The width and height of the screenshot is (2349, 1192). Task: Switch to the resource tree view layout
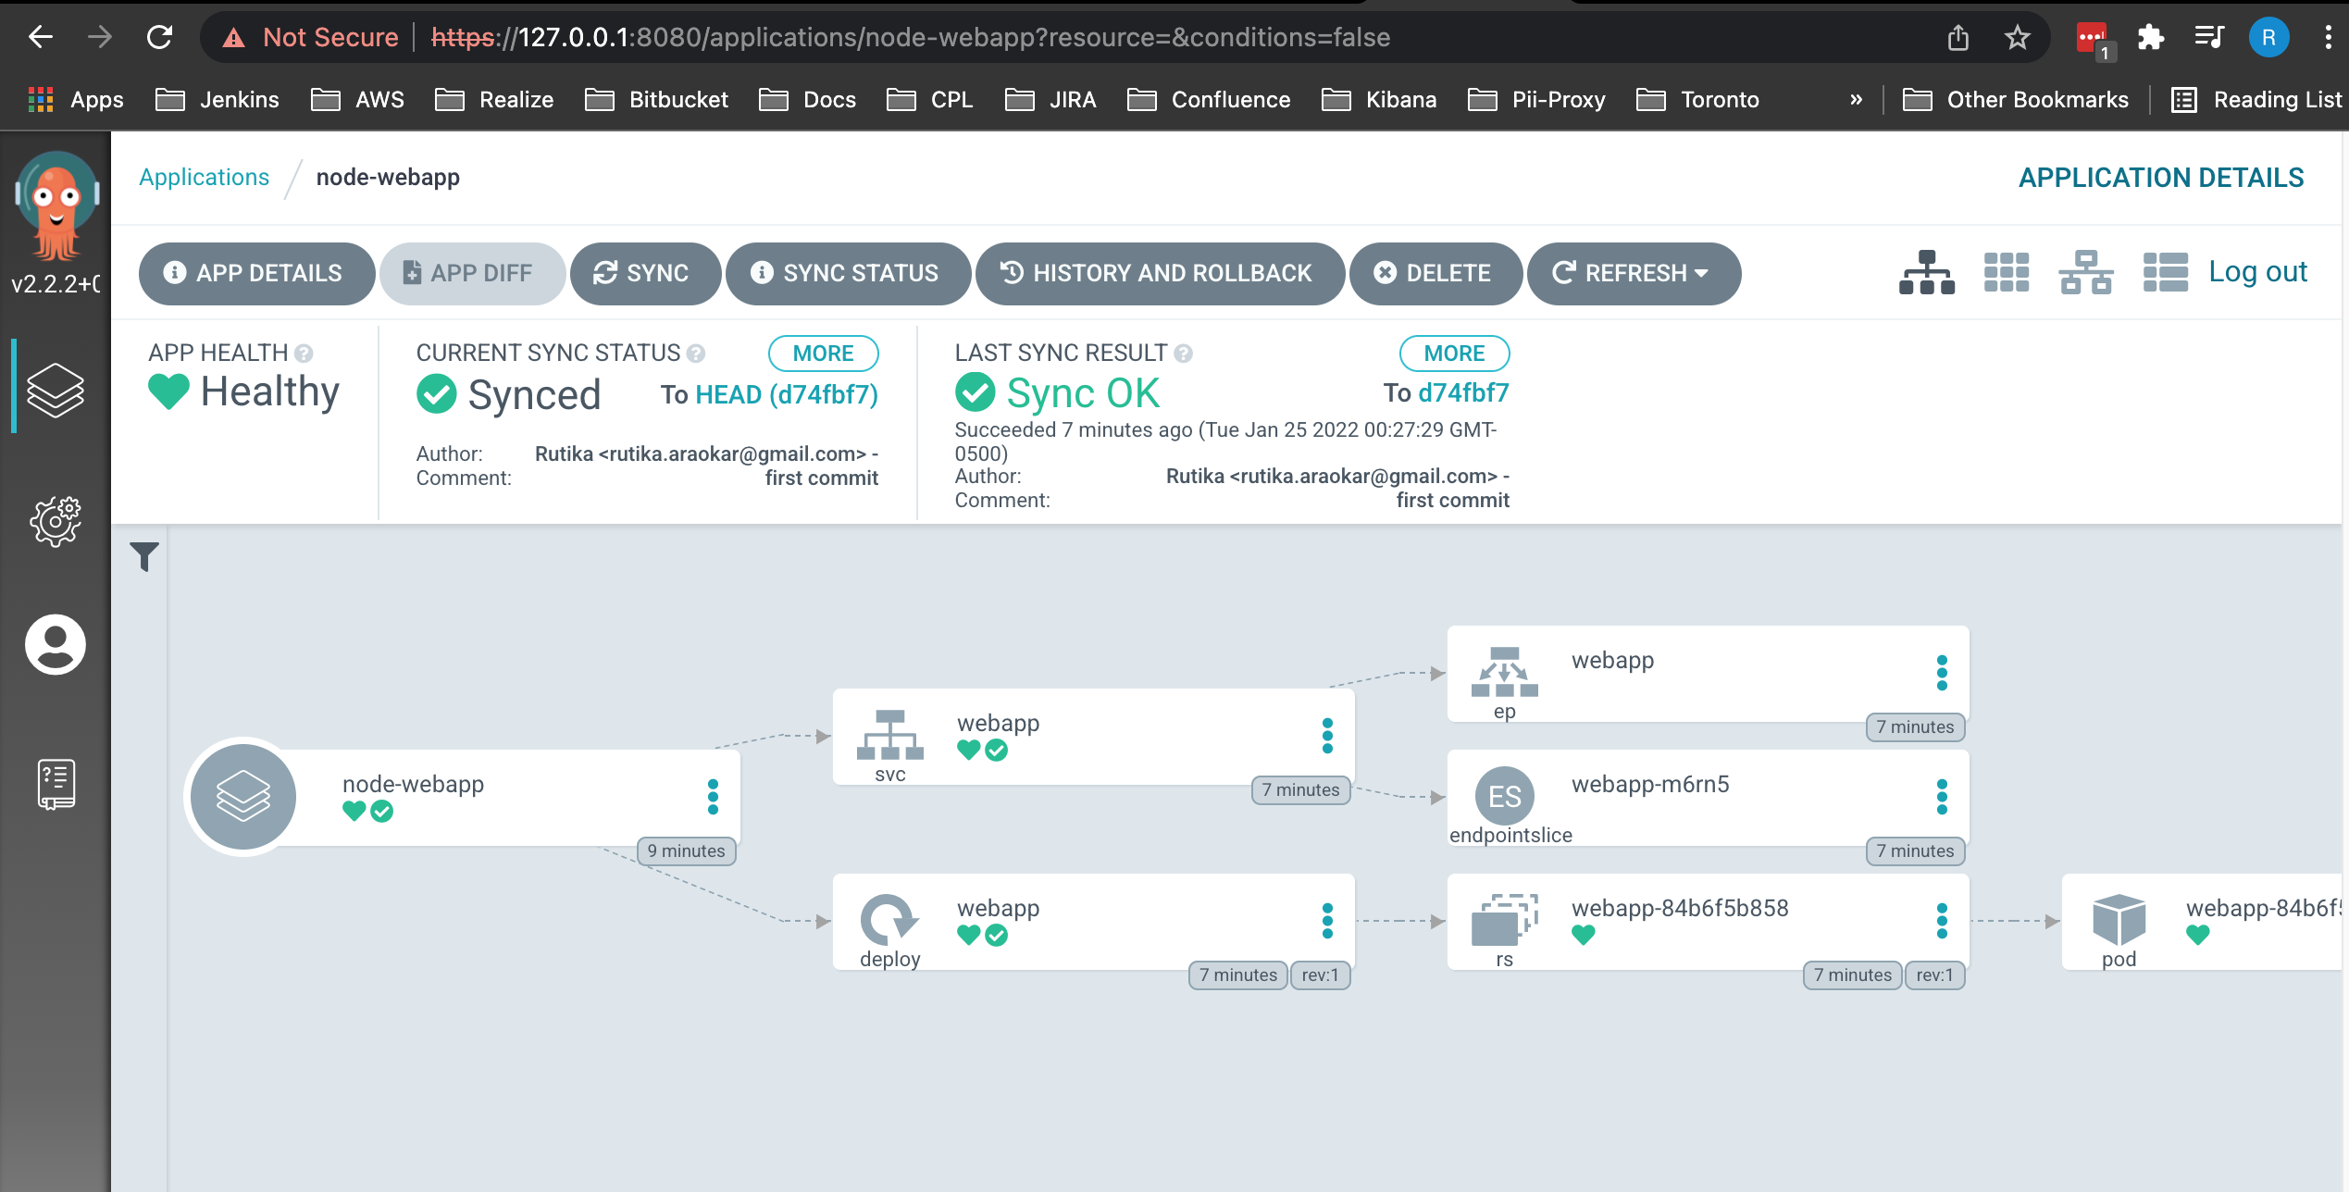[1927, 273]
